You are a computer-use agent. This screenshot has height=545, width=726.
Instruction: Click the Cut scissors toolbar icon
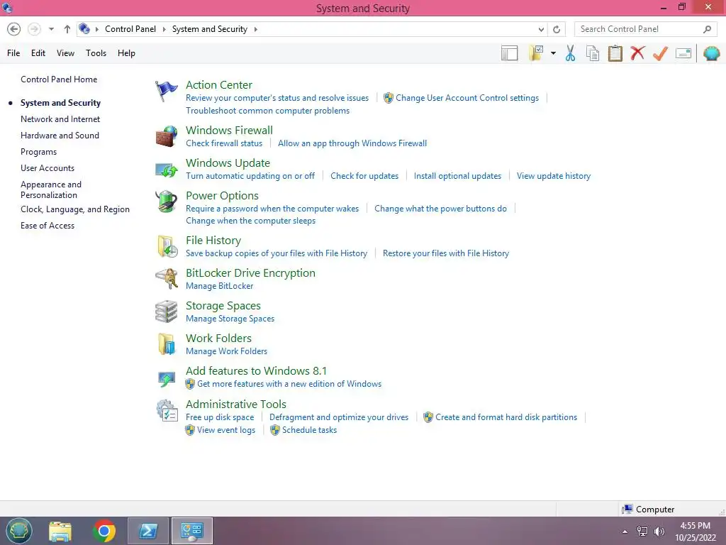click(x=571, y=53)
